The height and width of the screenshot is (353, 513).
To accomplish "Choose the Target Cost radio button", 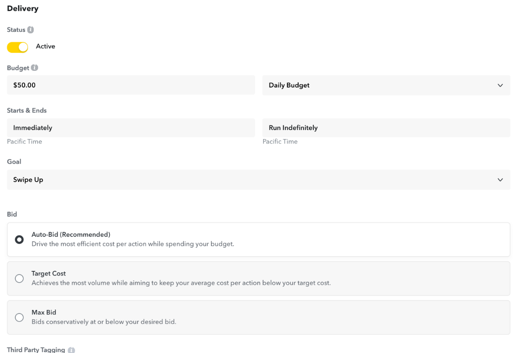I will [19, 279].
